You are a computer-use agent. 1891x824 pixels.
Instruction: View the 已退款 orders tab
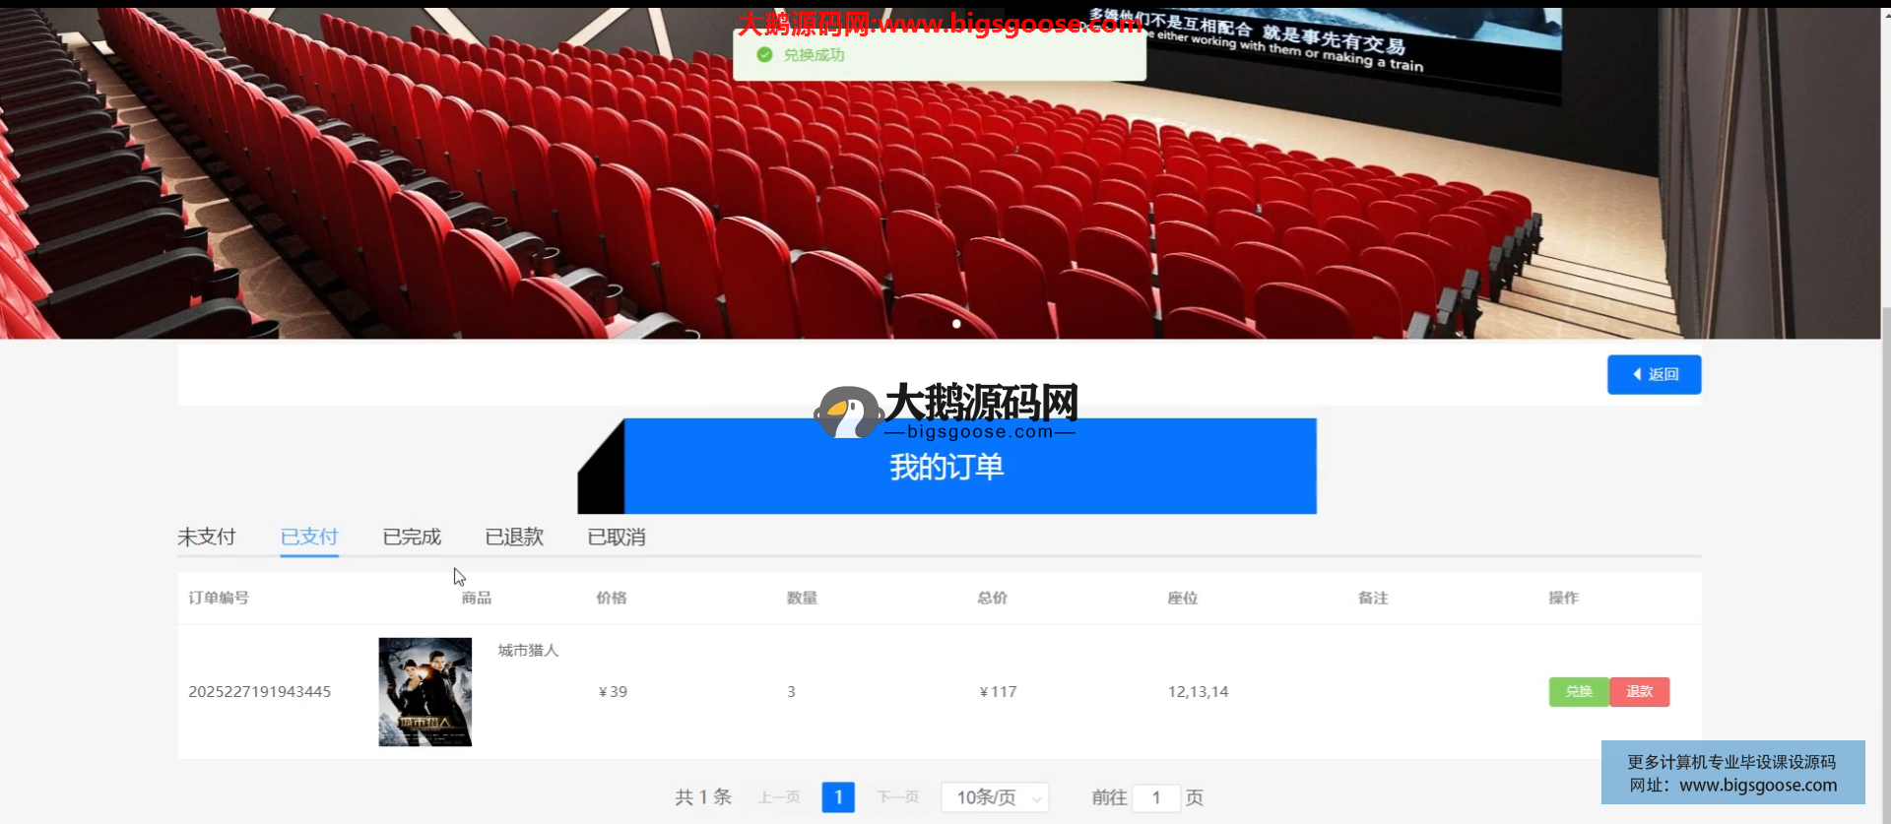click(514, 538)
